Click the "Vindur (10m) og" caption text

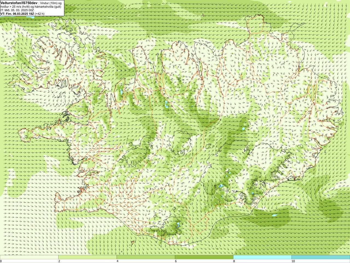pyautogui.click(x=51, y=3)
